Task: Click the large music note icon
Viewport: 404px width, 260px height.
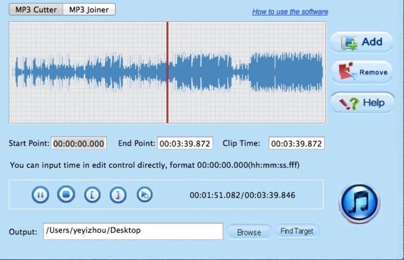Action: tap(359, 203)
